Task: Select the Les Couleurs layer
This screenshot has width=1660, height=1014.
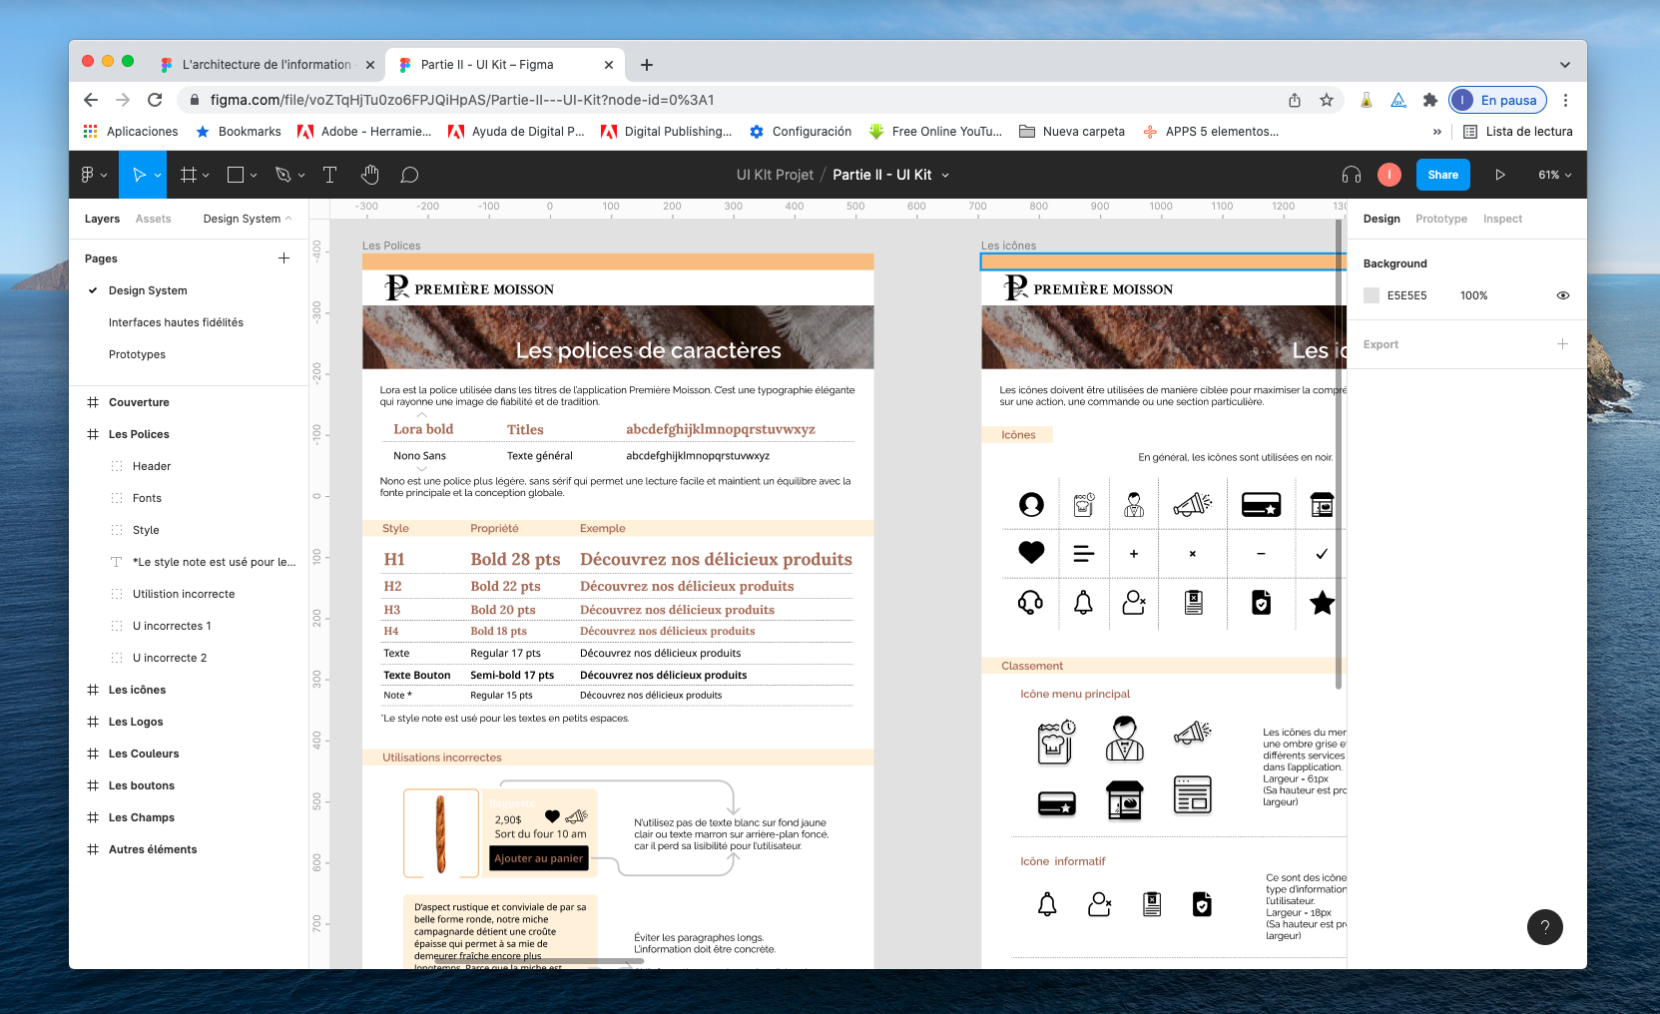Action: [x=144, y=754]
